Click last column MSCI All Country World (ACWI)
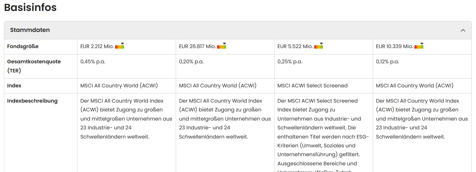 pos(415,86)
